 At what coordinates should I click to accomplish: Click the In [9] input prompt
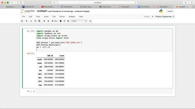[31, 31]
